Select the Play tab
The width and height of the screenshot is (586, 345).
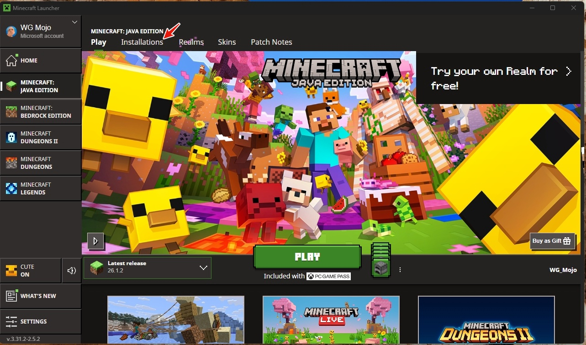click(x=99, y=42)
